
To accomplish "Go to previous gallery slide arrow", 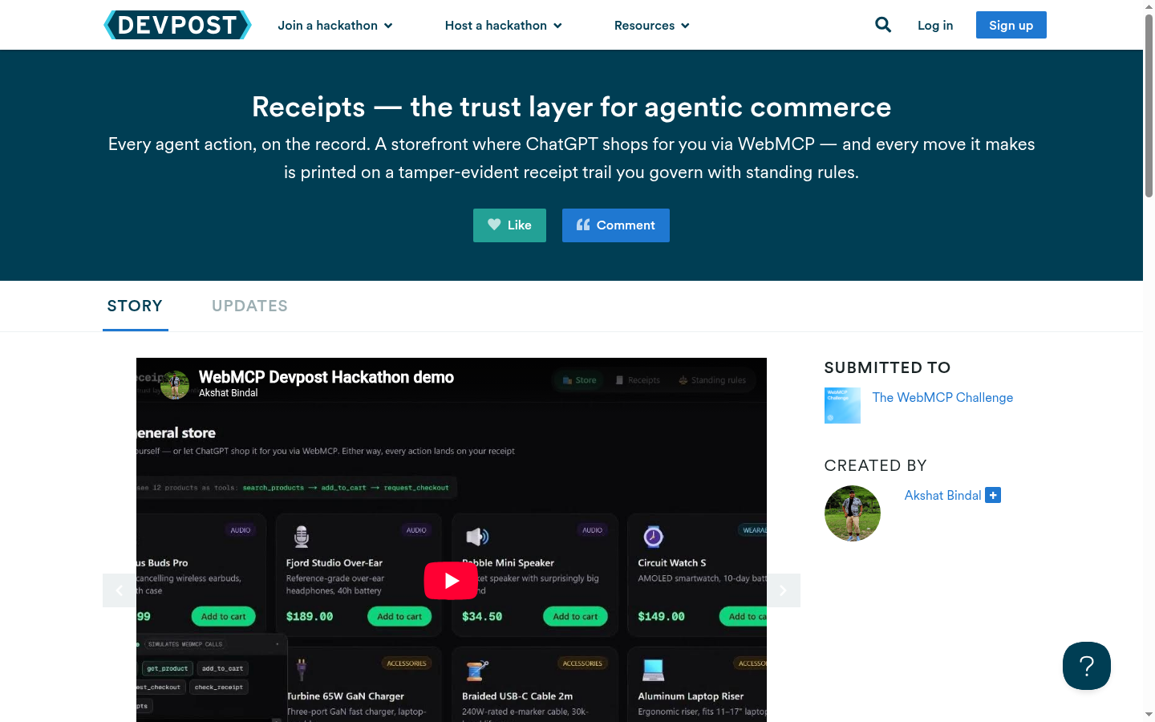I will tap(120, 590).
